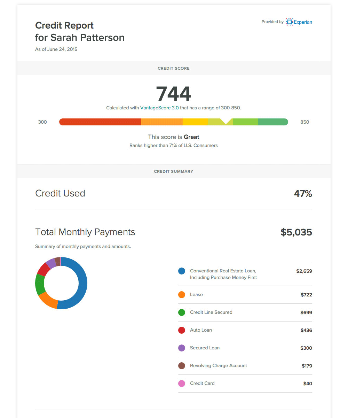This screenshot has height=418, width=348.
Task: Click the dark green score bar segment
Action: [272, 122]
